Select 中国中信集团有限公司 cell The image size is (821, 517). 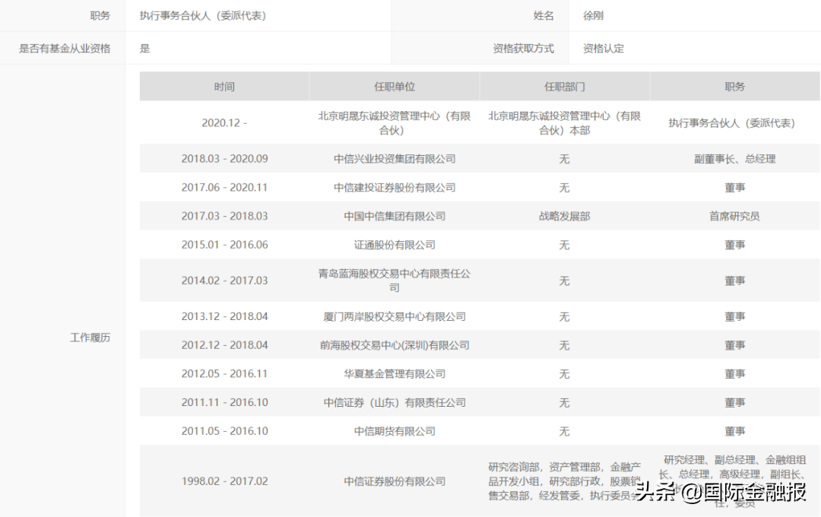[x=395, y=216]
